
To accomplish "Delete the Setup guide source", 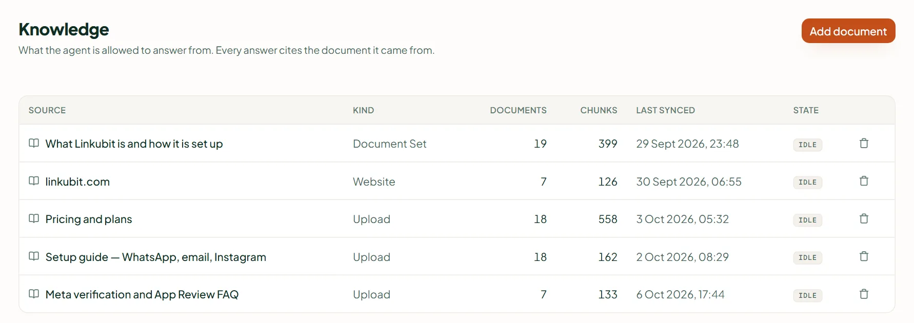I will [x=864, y=256].
